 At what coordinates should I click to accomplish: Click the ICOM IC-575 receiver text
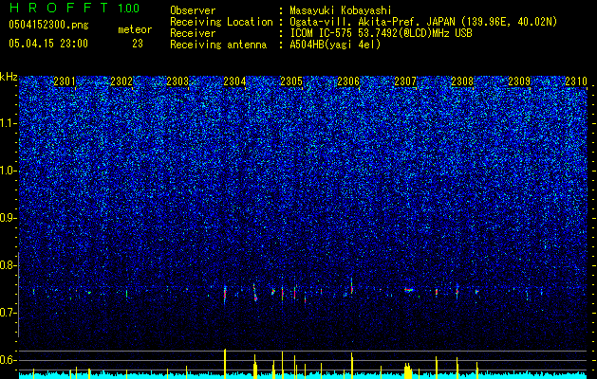[381, 33]
